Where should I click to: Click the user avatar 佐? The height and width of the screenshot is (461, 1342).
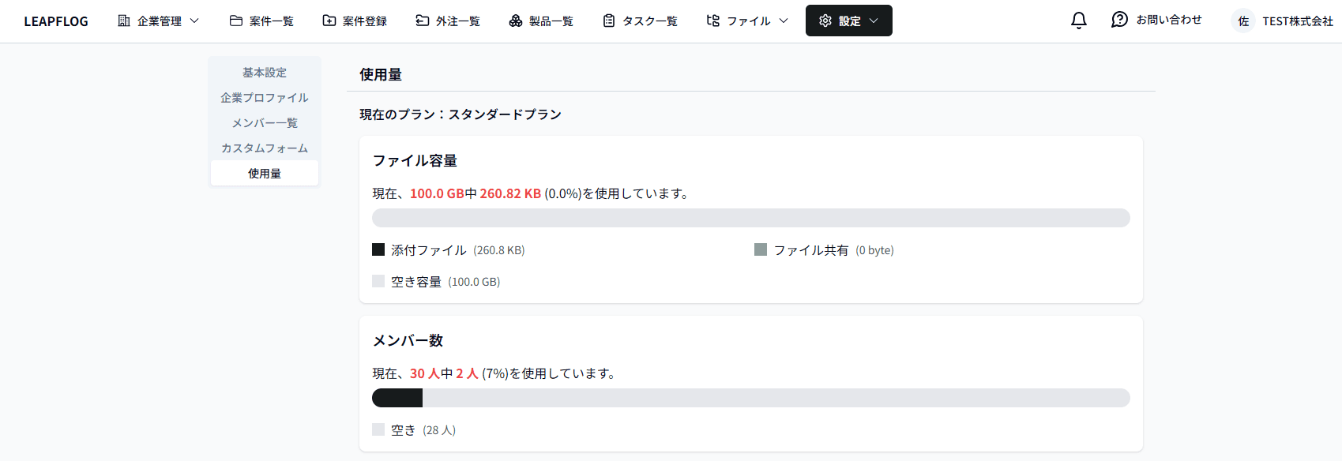1243,21
